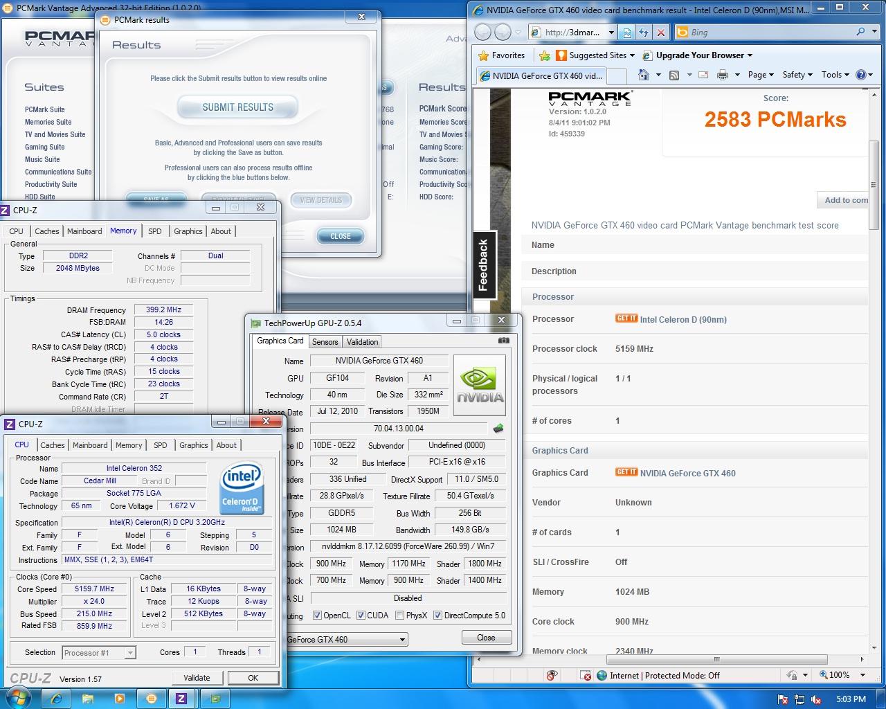Click OK button in CPU-Z
This screenshot has height=709, width=886.
point(253,678)
